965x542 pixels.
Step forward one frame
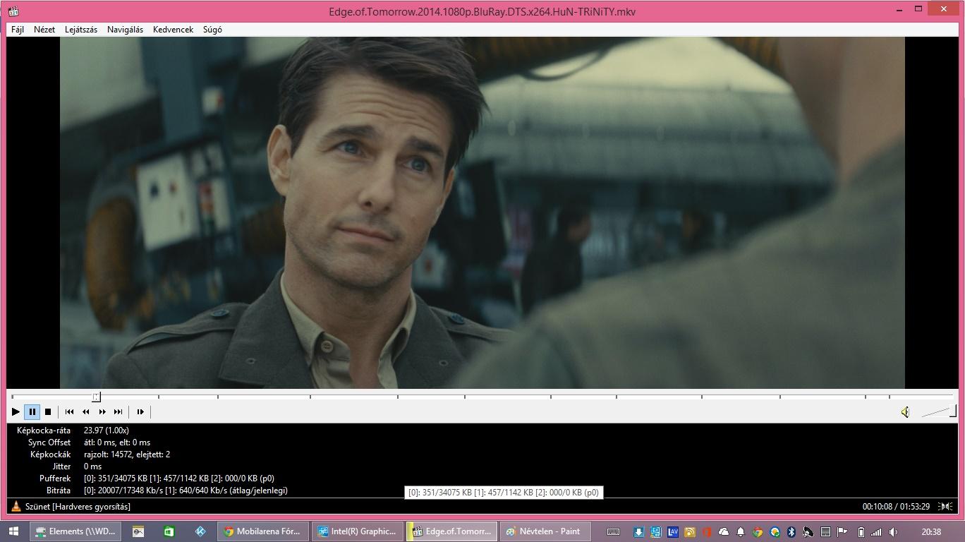(140, 411)
